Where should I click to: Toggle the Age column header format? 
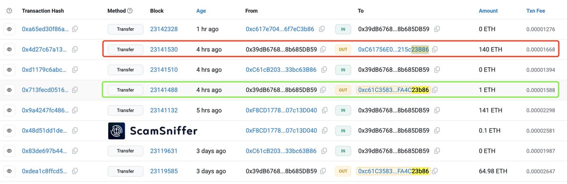pos(201,11)
